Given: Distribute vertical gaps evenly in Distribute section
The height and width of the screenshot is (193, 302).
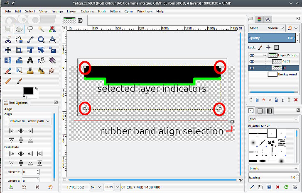Looking at the screenshot, I should tap(40, 163).
